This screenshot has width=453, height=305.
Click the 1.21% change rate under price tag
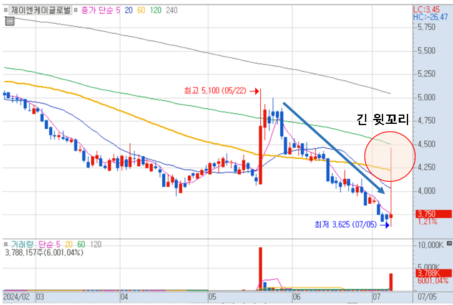coord(427,222)
